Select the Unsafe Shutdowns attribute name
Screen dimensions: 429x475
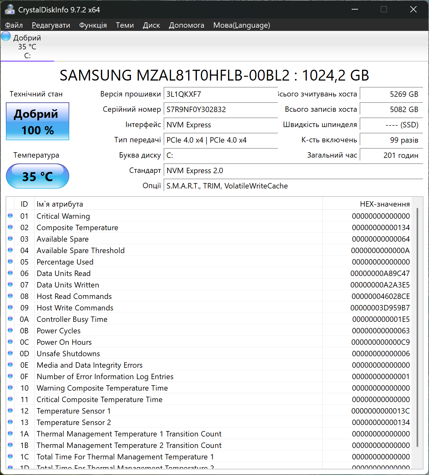pos(68,354)
